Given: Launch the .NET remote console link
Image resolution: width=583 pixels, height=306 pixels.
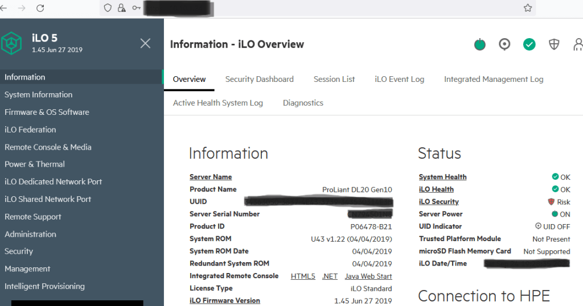Looking at the screenshot, I should 330,276.
